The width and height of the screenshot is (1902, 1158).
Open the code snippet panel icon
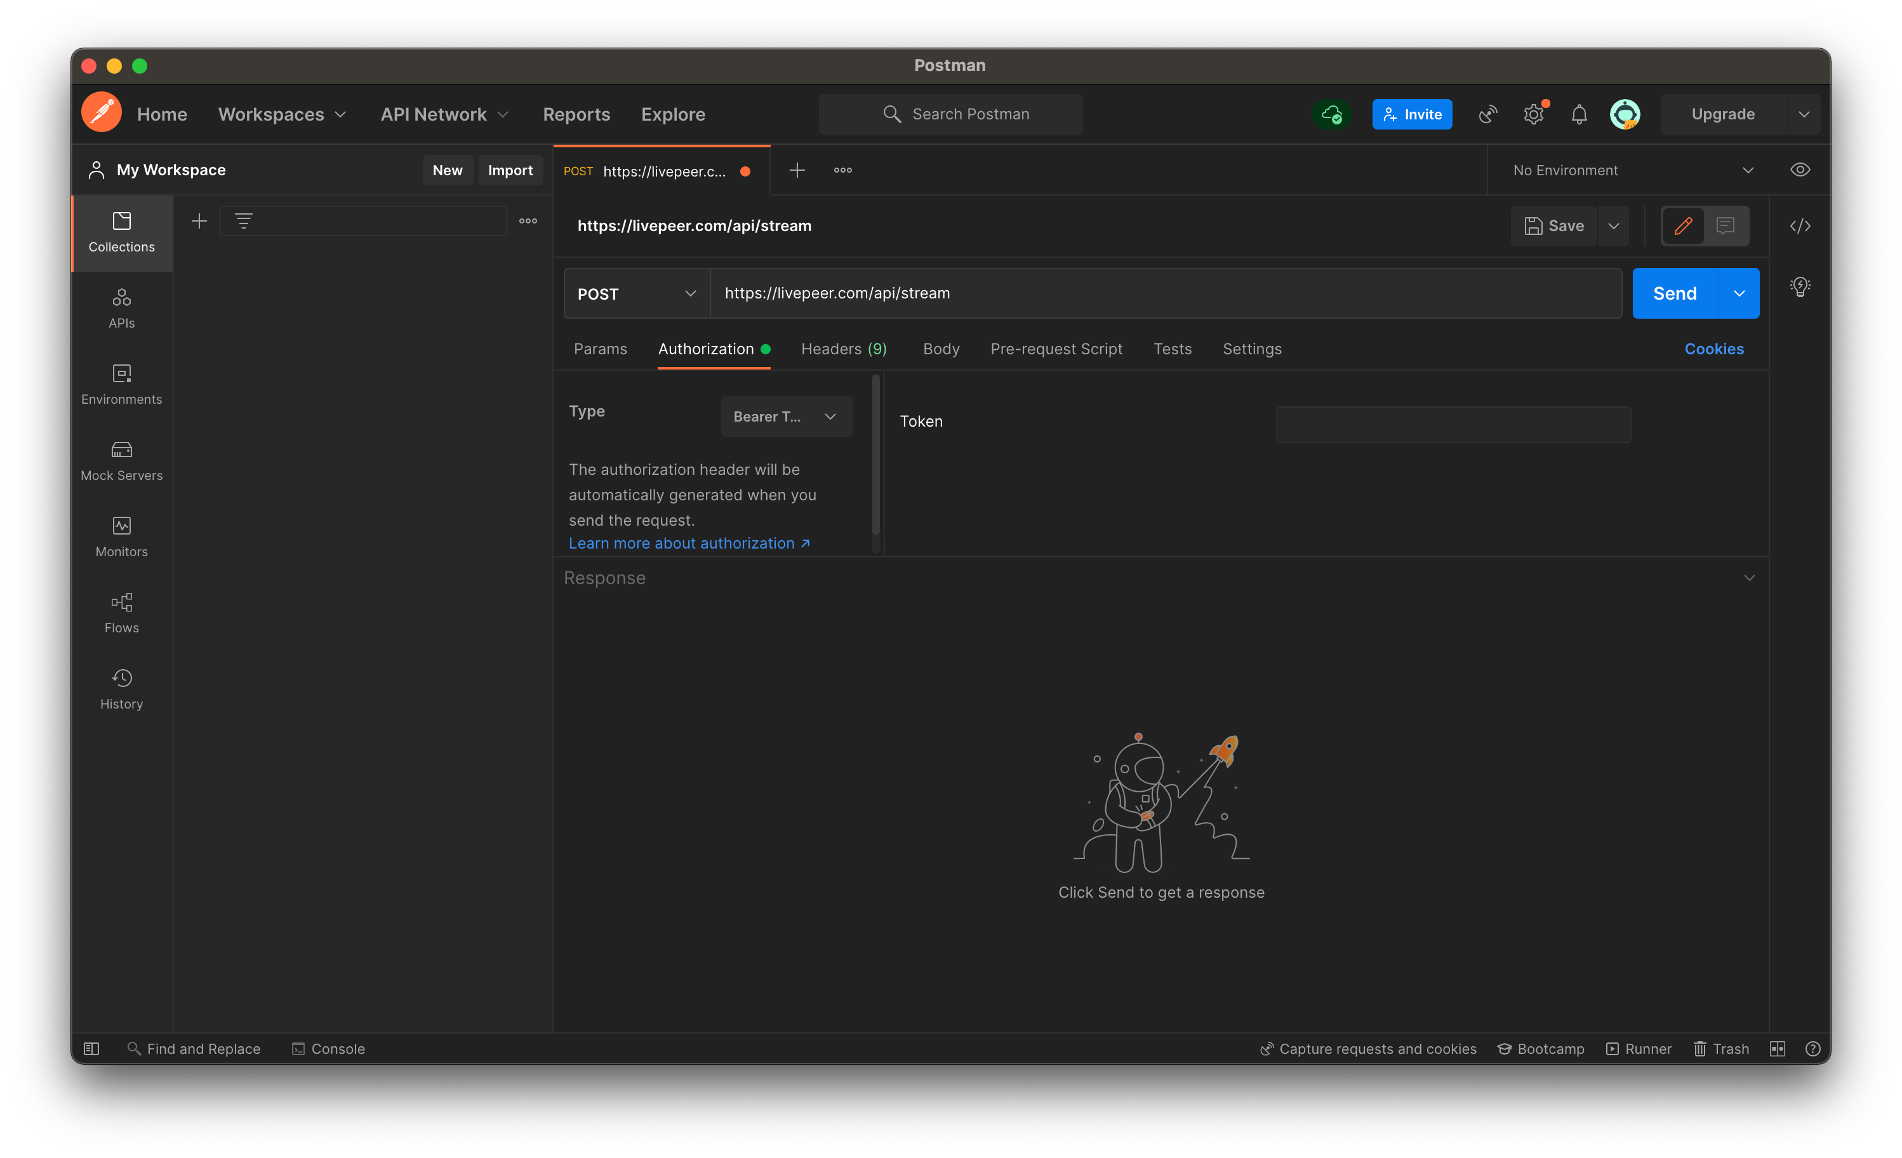point(1799,225)
